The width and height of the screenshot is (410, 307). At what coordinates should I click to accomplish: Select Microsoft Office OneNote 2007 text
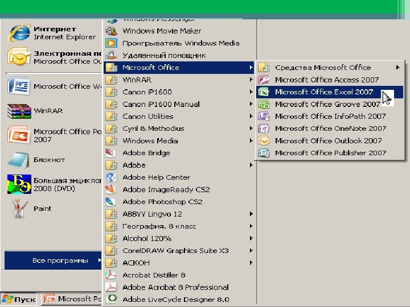[330, 128]
